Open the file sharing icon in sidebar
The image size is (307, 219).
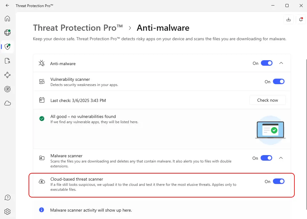coord(7,61)
